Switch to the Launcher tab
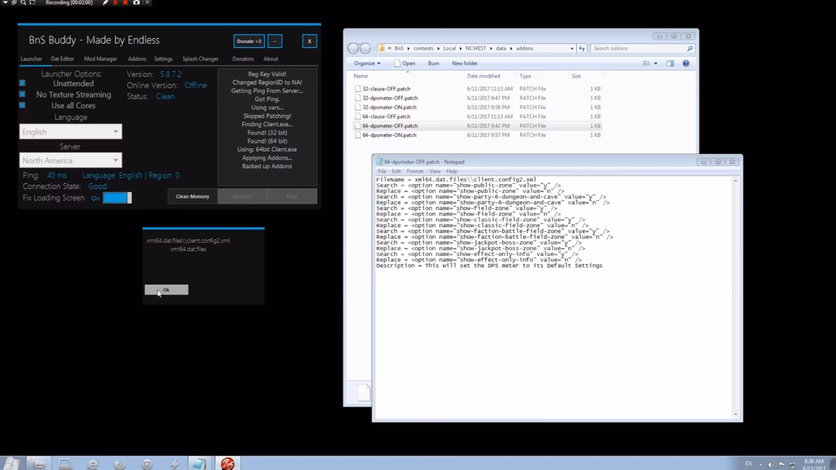Image resolution: width=836 pixels, height=470 pixels. (31, 59)
